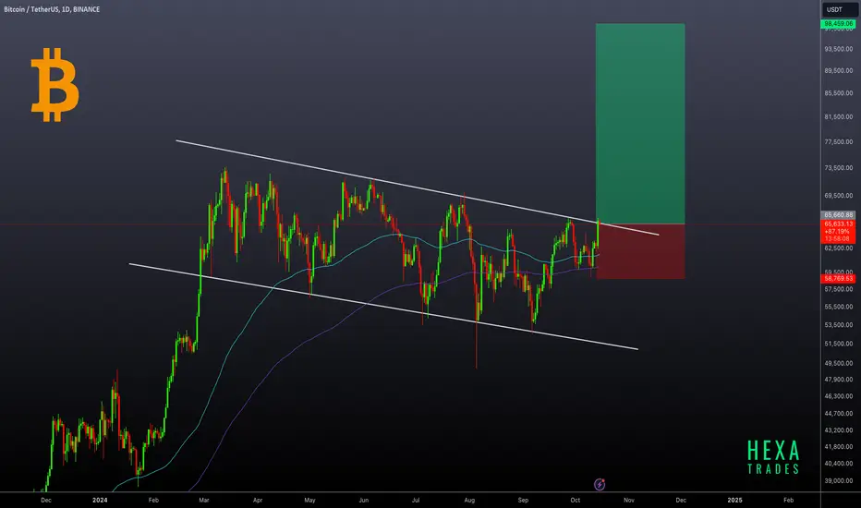Viewport: 861px width, 508px height.
Task: Click the 58,769.63 stop price label
Action: (839, 278)
